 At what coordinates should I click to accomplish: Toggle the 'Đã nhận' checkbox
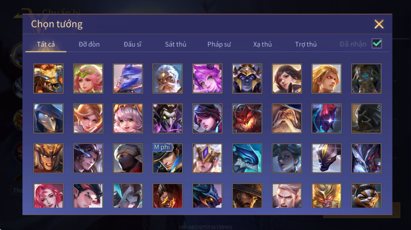tap(377, 44)
